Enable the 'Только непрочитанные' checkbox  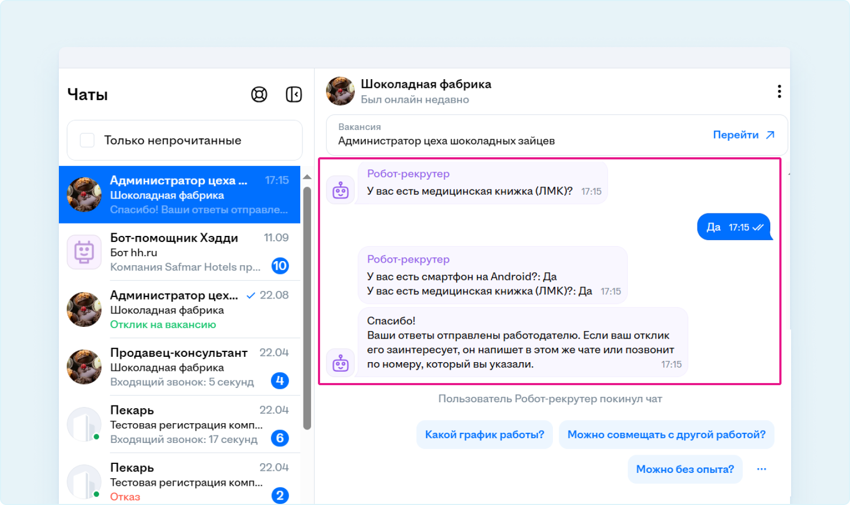coord(87,140)
